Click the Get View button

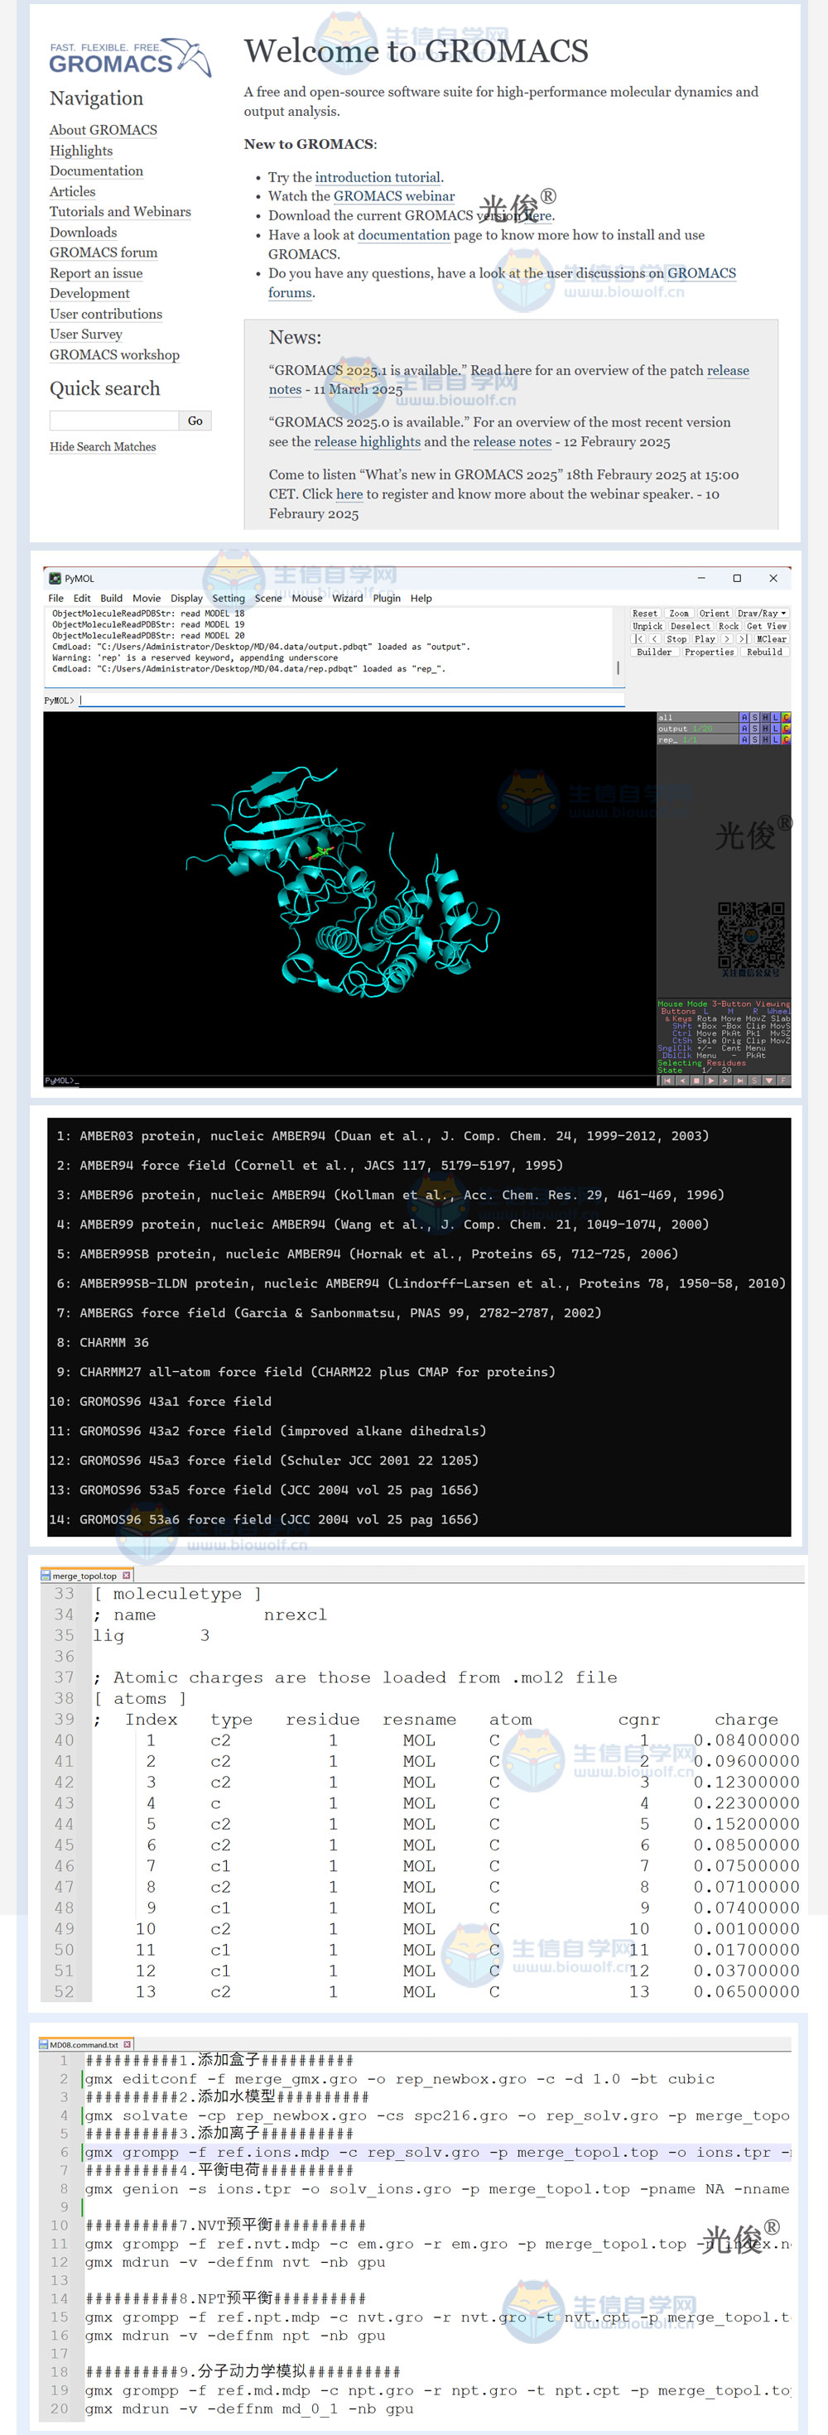tap(767, 626)
